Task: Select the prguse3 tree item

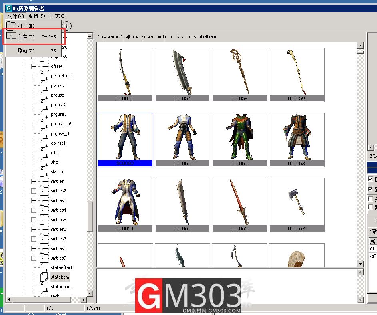Action: click(59, 114)
